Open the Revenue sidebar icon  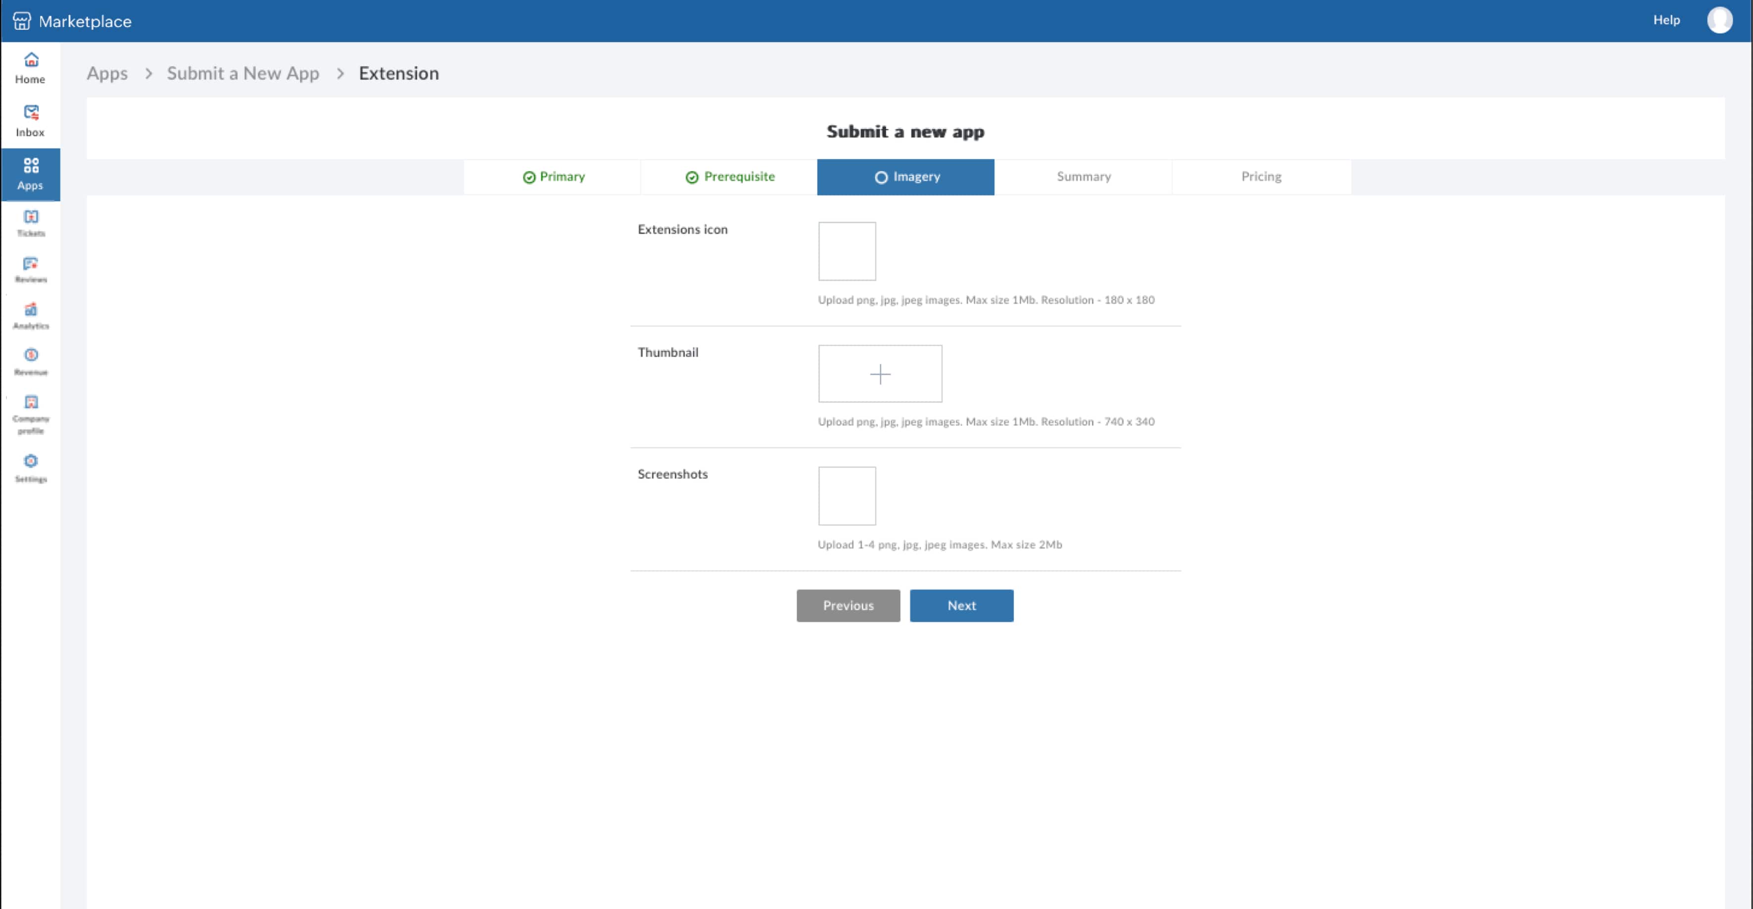coord(31,362)
